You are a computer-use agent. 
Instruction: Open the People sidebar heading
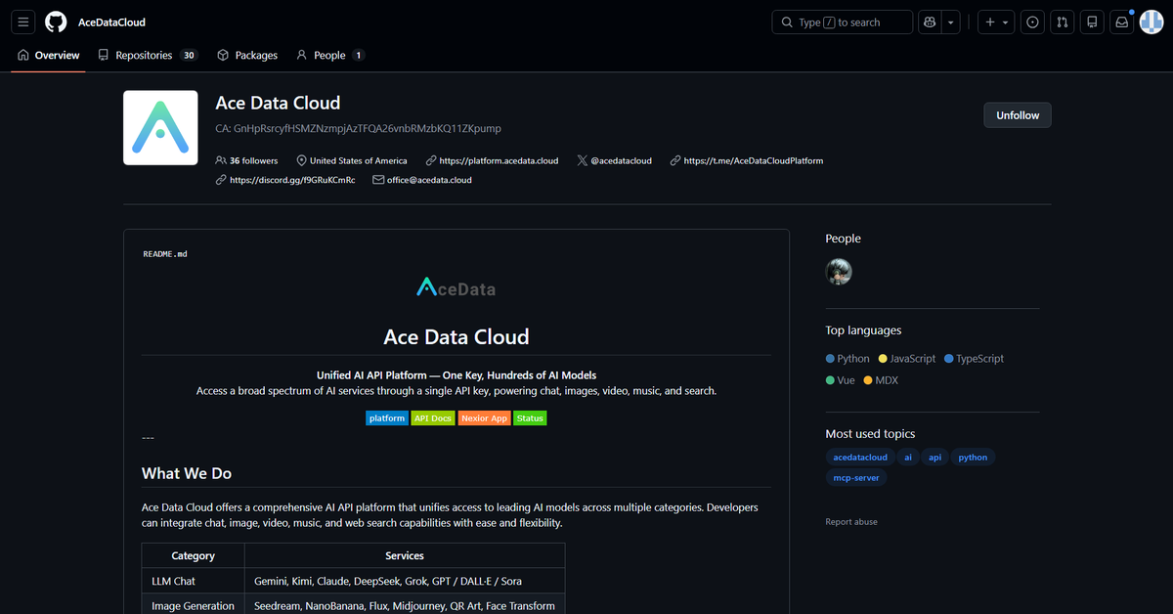844,239
